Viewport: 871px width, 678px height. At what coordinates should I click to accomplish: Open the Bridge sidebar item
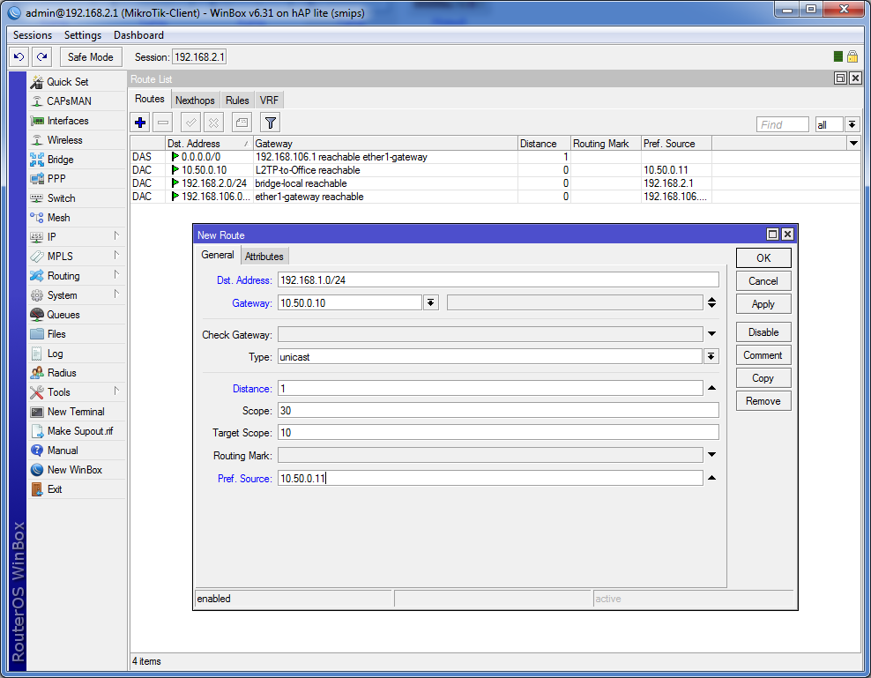point(60,160)
